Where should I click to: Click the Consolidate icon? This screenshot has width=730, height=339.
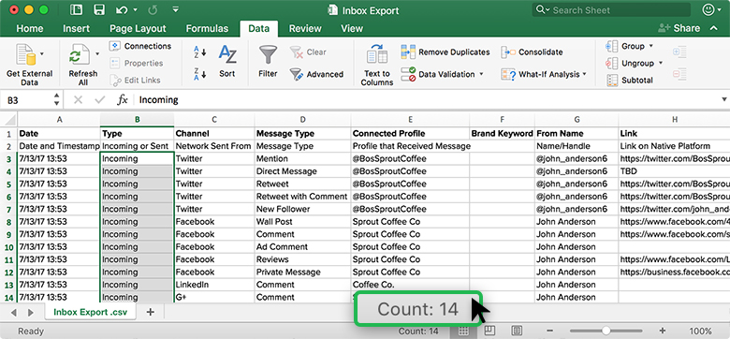coord(508,52)
